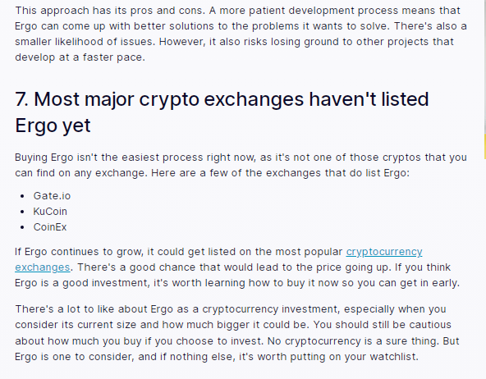Open the "cryptocurrency" hyperlink text
Viewport: 486px width, 379px height.
384,252
